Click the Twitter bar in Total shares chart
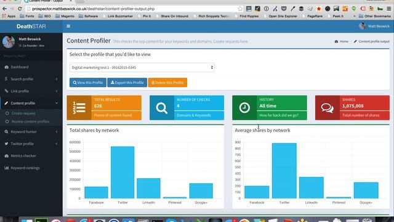 [x=123, y=173]
